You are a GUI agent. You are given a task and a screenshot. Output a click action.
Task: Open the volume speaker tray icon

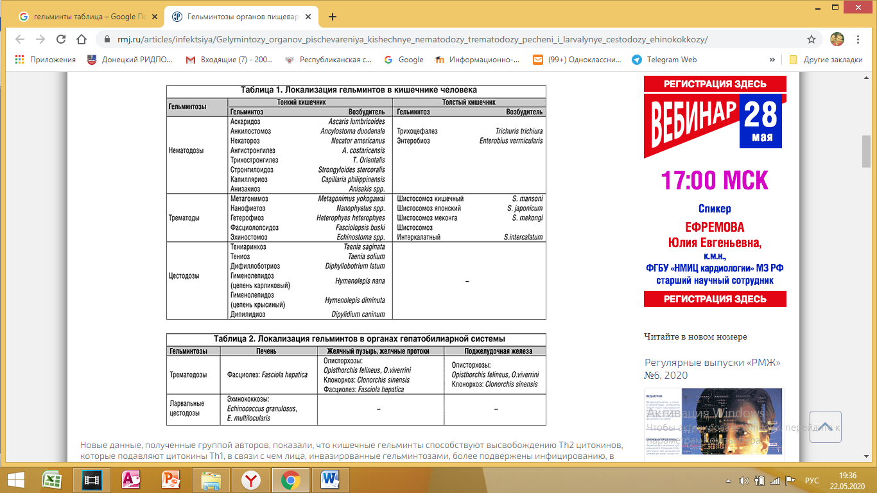(x=744, y=480)
